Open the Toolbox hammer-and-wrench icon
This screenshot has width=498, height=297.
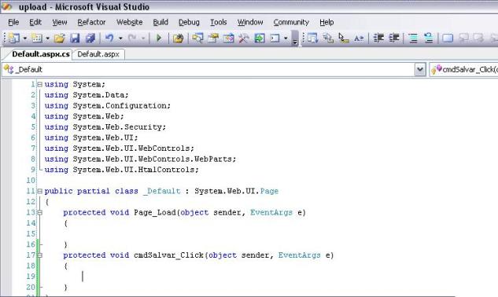click(x=244, y=38)
